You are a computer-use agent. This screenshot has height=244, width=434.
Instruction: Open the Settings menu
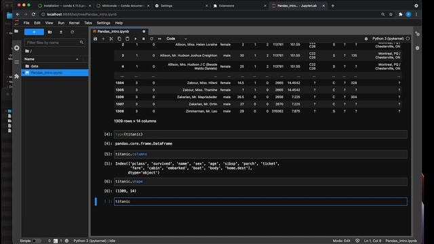(103, 23)
